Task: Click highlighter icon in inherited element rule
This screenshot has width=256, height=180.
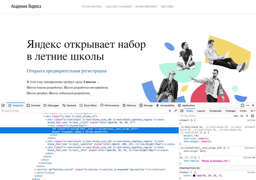Action: (x=195, y=172)
